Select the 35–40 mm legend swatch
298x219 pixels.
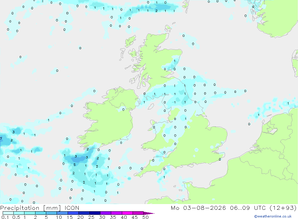pyautogui.click(x=117, y=213)
